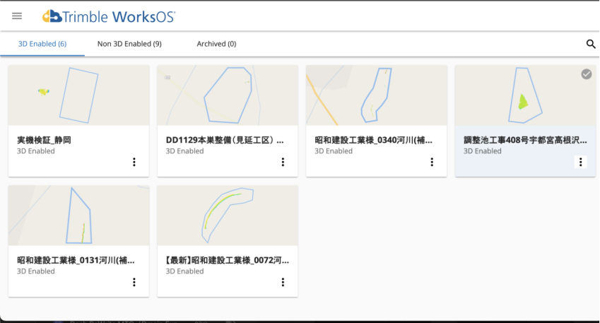Open the 実機検証_静岡 project title

(x=44, y=140)
